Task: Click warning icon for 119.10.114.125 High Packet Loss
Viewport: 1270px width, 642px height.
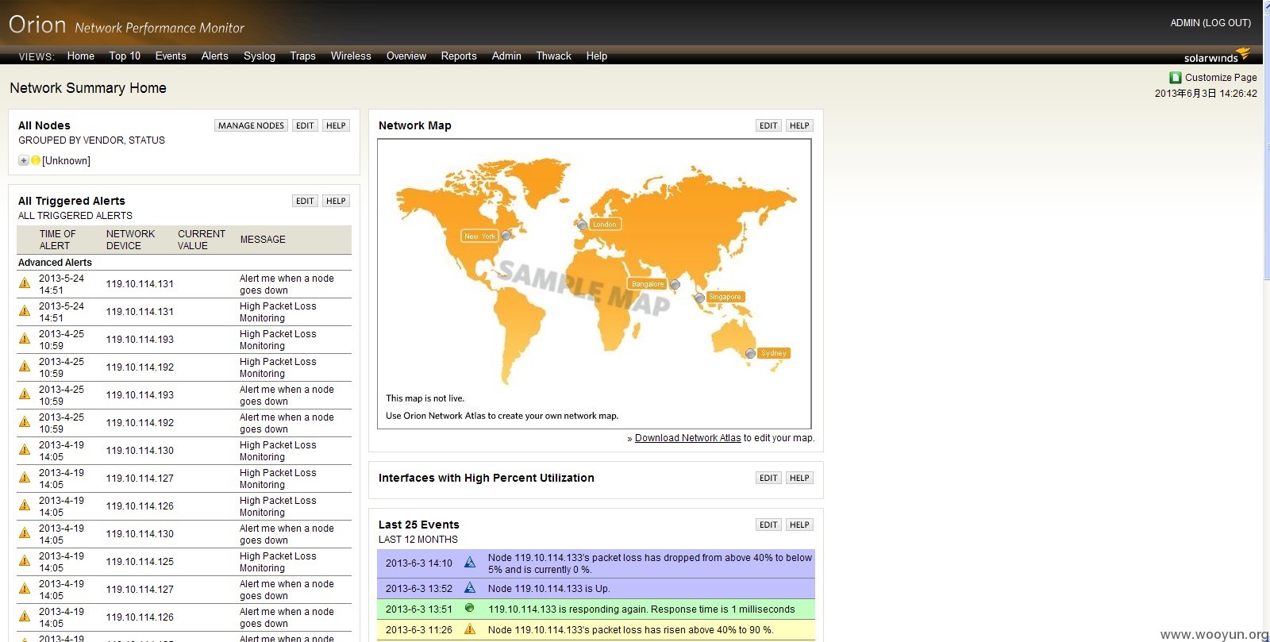Action: tap(25, 561)
